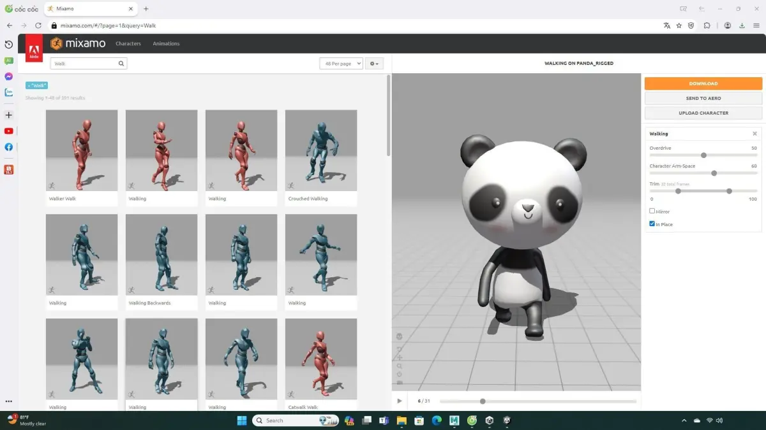Open the browser extensions icon
Viewport: 766px width, 430px height.
[707, 25]
